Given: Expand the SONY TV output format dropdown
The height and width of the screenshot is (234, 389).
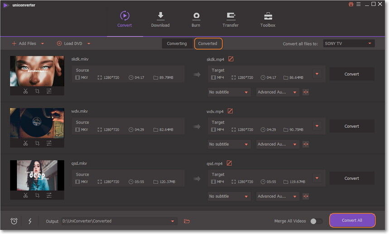Looking at the screenshot, I should [x=348, y=43].
